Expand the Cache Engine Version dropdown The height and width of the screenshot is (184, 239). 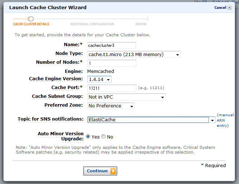pyautogui.click(x=99, y=79)
